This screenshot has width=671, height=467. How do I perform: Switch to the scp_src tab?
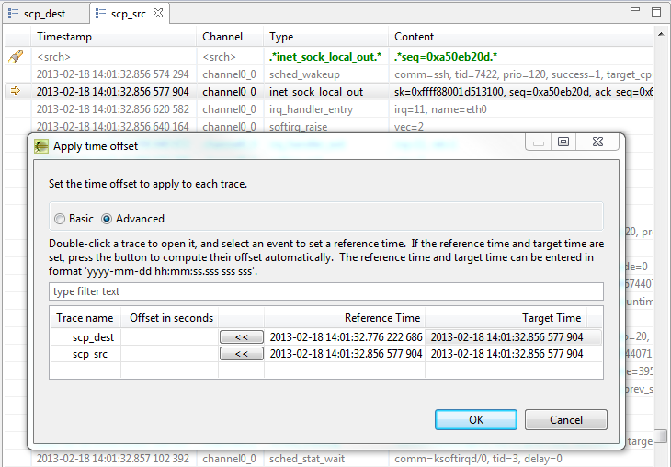[128, 14]
